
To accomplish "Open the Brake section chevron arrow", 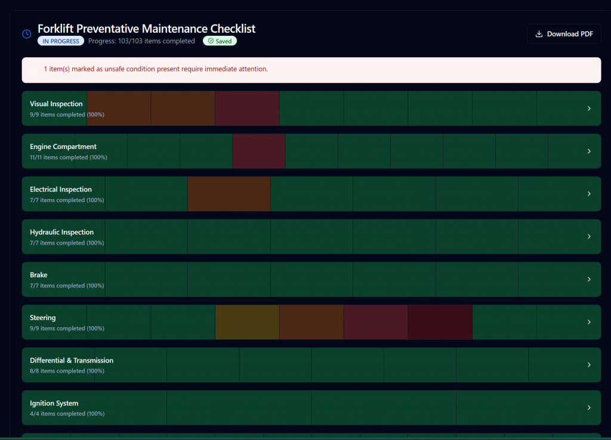I will [x=589, y=280].
